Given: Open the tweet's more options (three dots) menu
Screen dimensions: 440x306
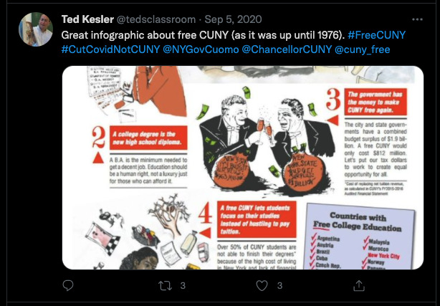Looking at the screenshot, I should pos(417,19).
